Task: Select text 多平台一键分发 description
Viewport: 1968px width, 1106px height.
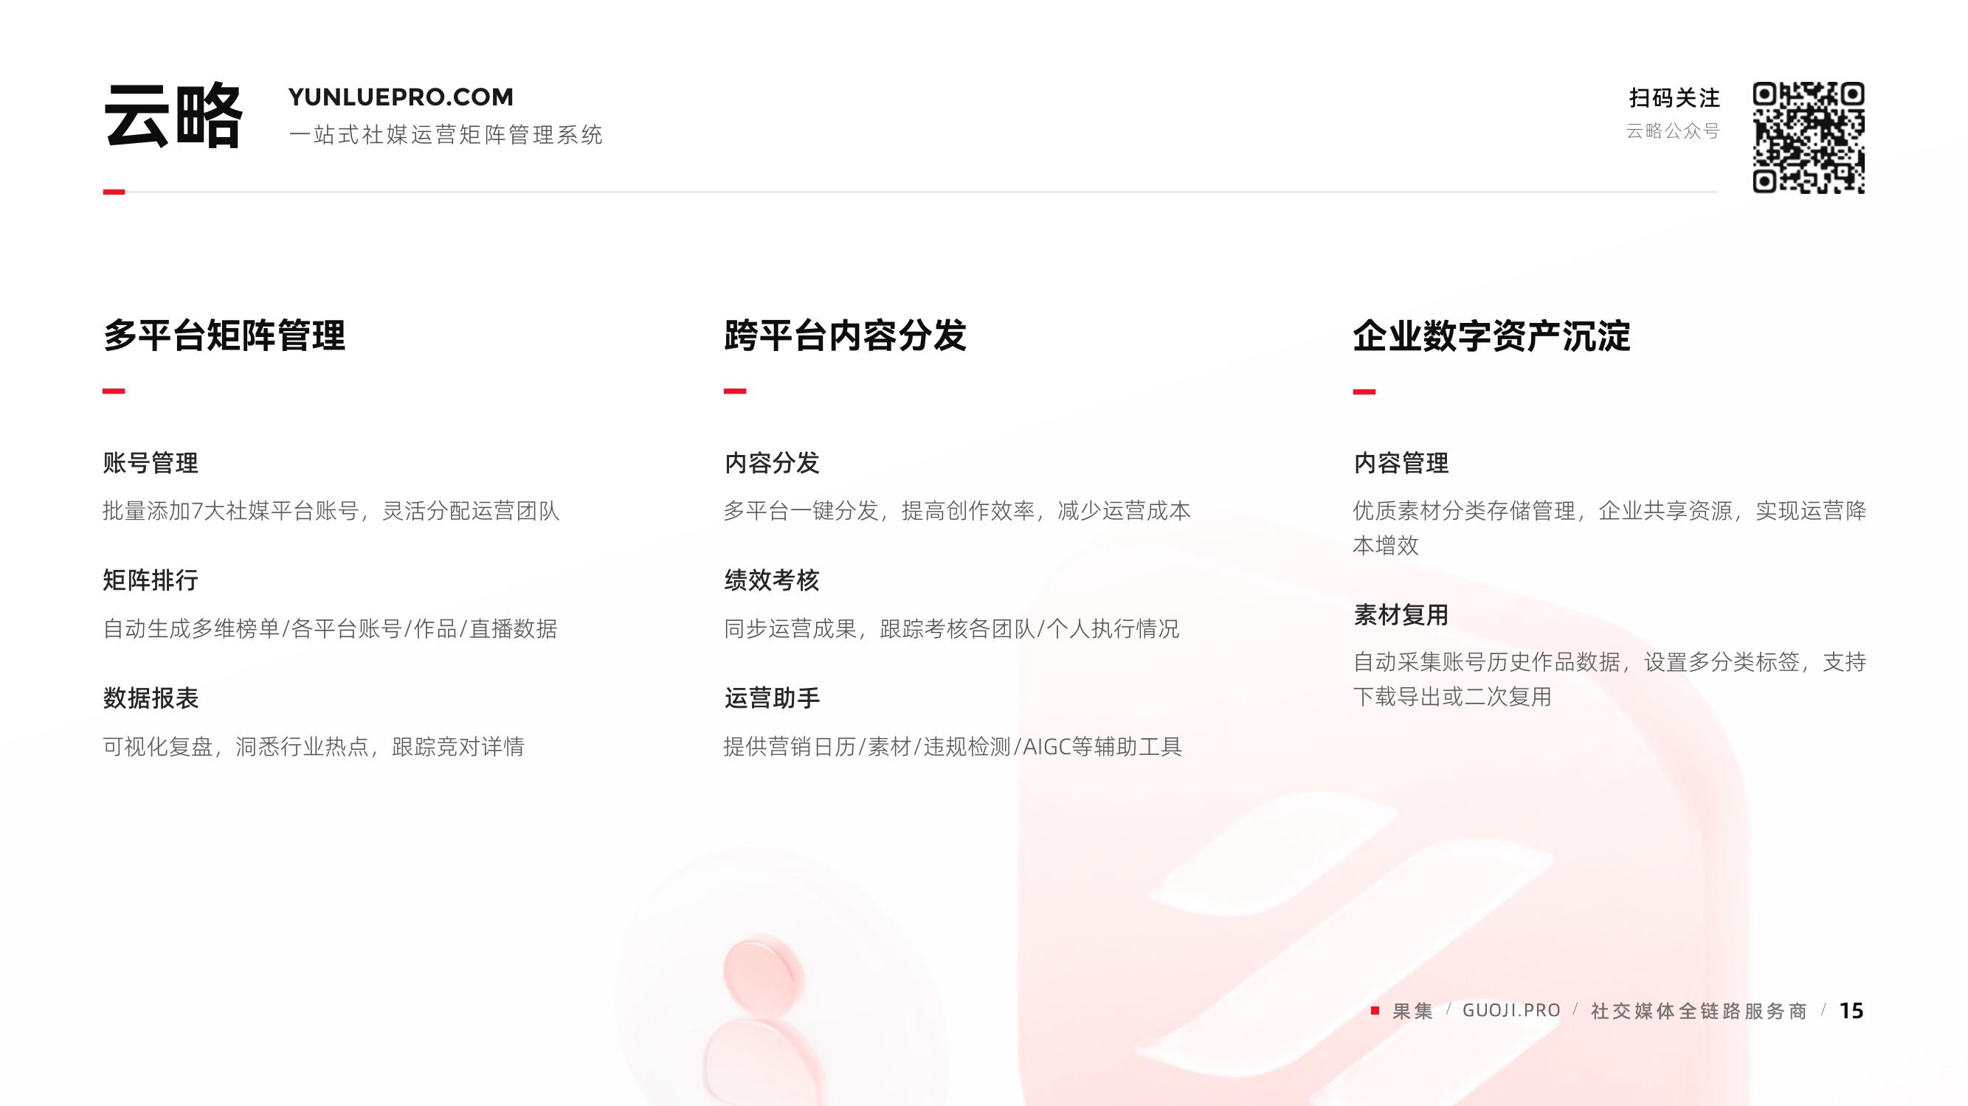Action: tap(957, 511)
